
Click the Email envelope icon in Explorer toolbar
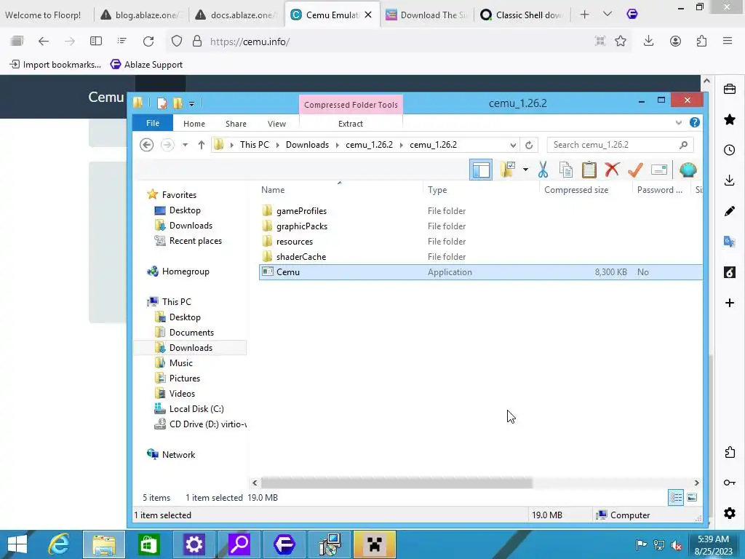click(659, 170)
